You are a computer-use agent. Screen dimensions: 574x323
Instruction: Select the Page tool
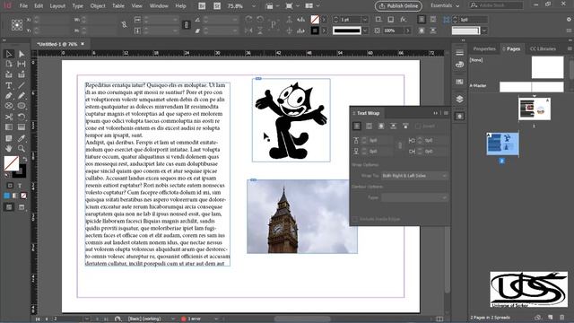[x=9, y=64]
